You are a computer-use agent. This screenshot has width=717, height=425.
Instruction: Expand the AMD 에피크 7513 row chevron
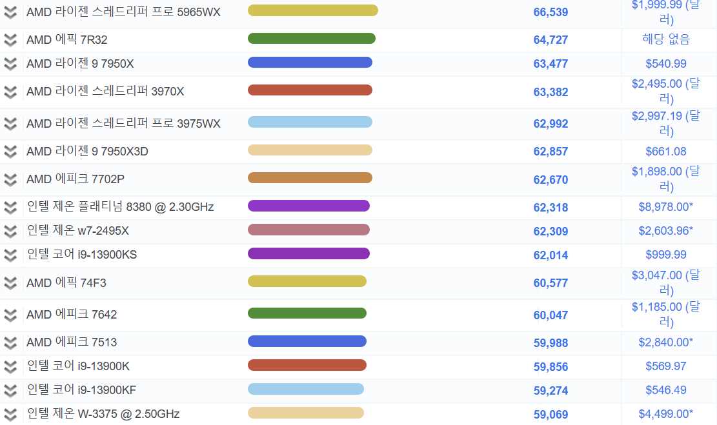(x=10, y=342)
